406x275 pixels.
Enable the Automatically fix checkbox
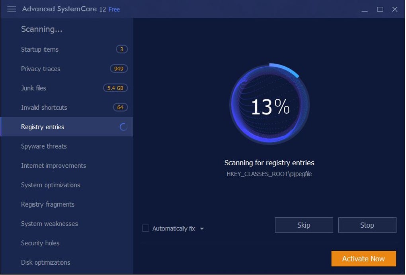(x=146, y=228)
